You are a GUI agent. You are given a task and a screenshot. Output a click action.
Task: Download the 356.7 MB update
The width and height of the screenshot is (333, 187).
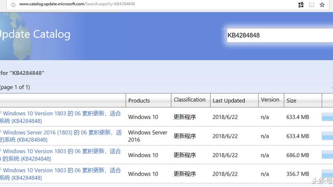(327, 173)
